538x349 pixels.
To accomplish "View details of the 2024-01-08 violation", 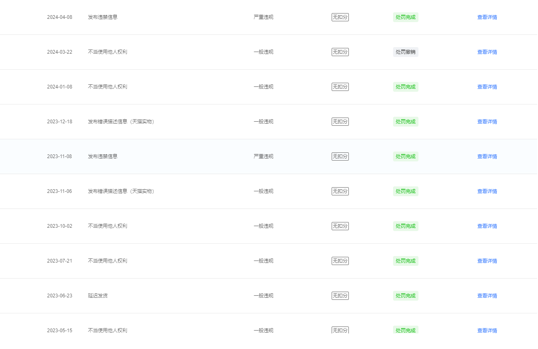I will coord(487,87).
